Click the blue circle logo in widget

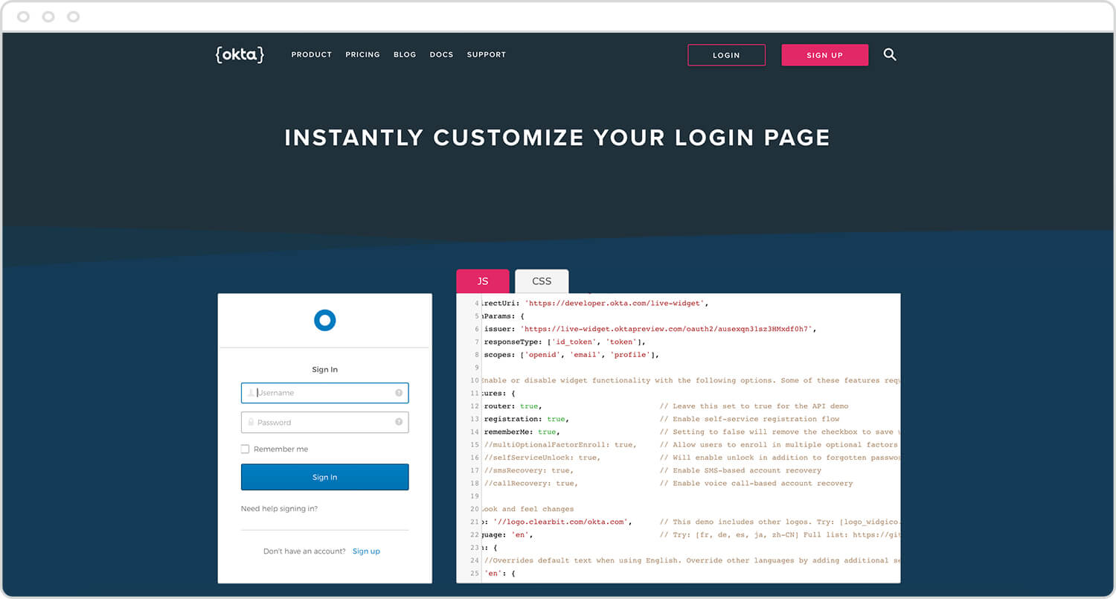tap(325, 320)
